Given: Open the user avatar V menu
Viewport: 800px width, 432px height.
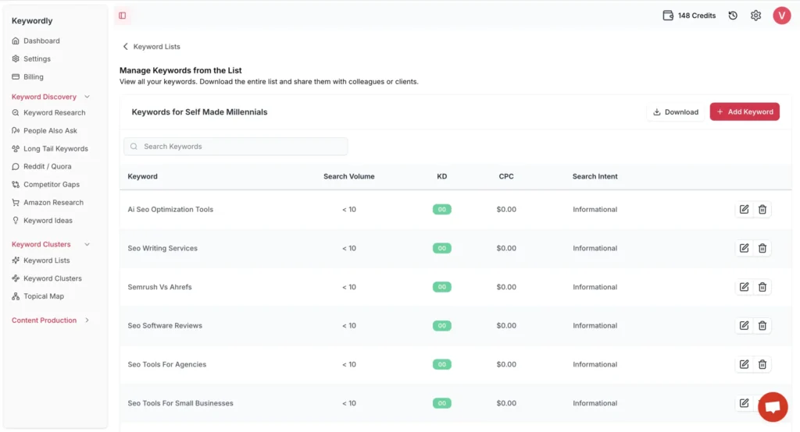Looking at the screenshot, I should point(781,16).
